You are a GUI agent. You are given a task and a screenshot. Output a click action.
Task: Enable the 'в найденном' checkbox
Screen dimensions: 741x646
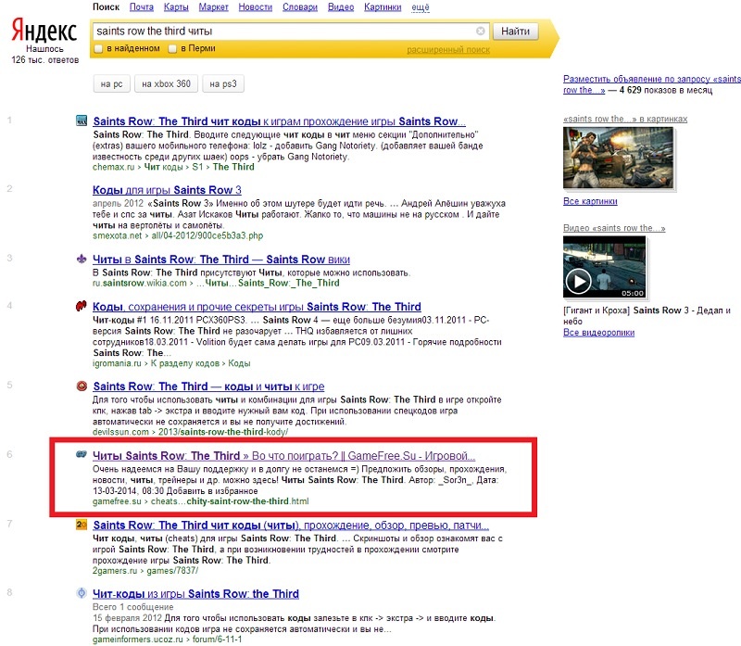(x=98, y=48)
